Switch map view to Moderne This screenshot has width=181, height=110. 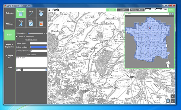(123, 10)
